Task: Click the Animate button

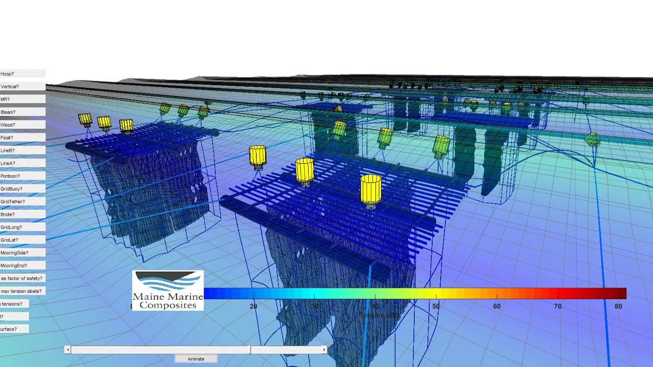Action: (196, 359)
